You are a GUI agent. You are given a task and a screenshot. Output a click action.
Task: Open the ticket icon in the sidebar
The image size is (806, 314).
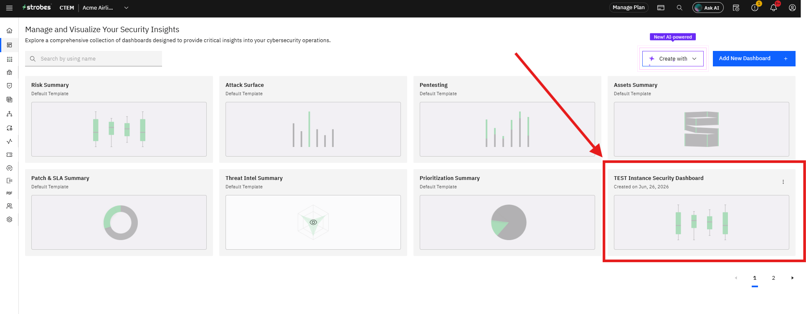[9, 155]
